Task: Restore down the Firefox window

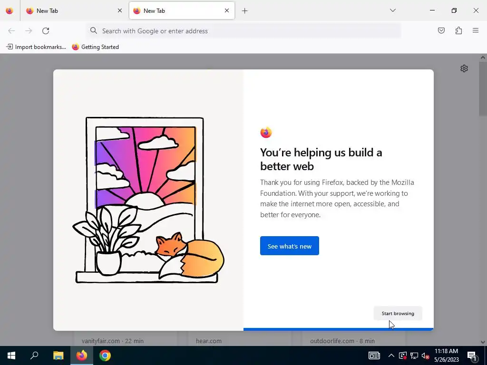Action: [x=454, y=10]
